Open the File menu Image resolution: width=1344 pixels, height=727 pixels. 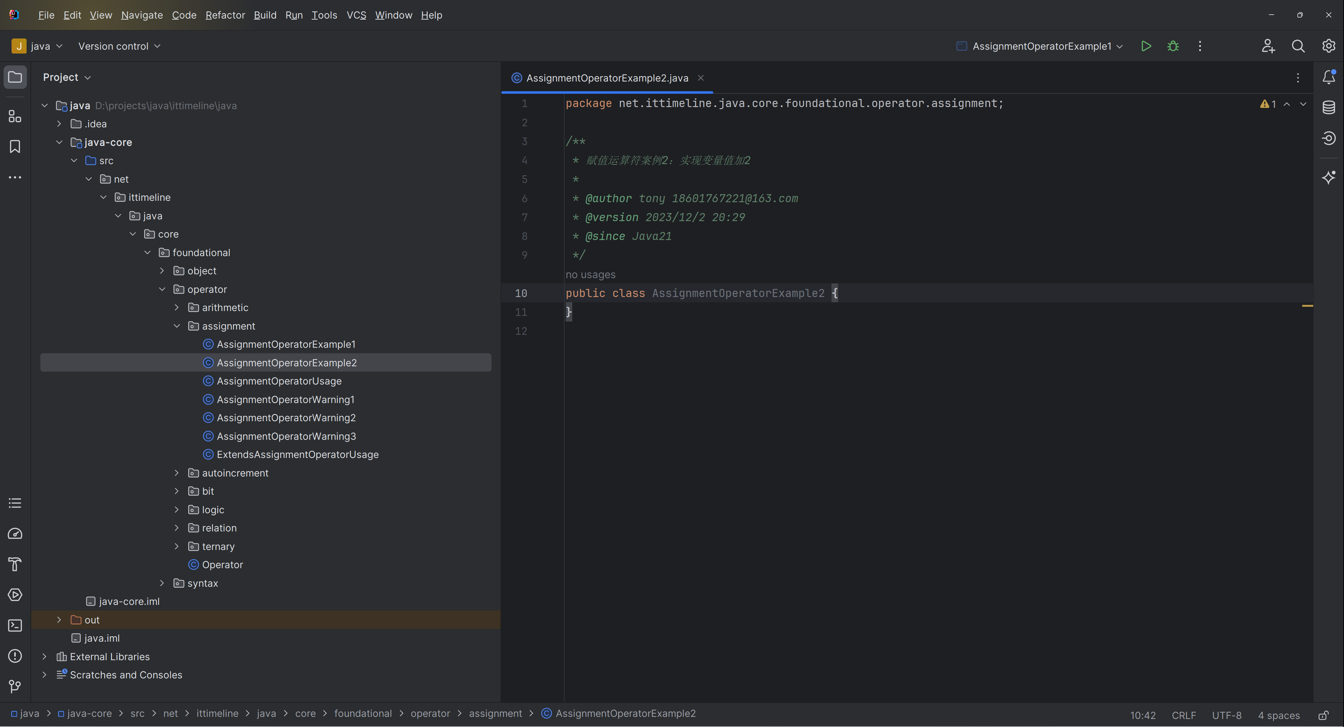(46, 15)
